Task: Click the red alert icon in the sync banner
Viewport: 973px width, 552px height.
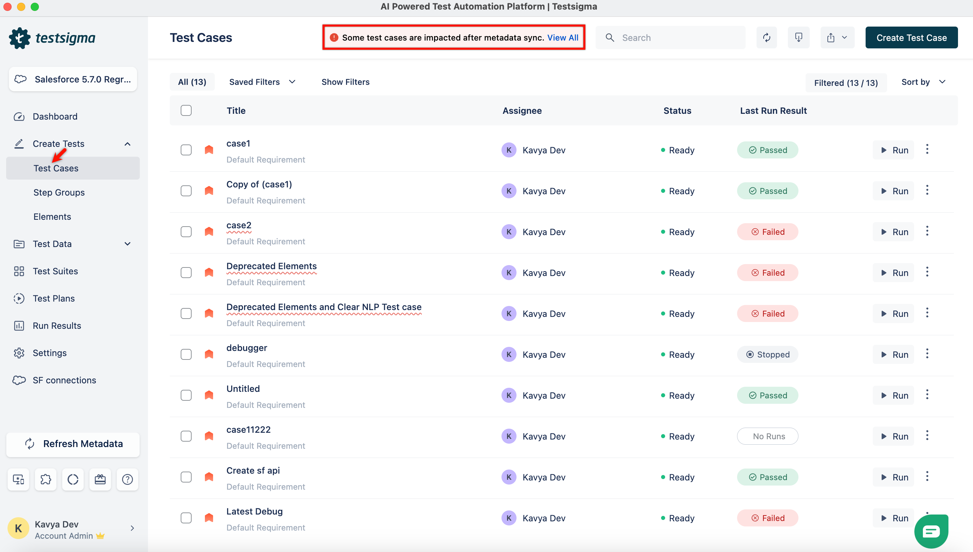Action: [x=334, y=37]
